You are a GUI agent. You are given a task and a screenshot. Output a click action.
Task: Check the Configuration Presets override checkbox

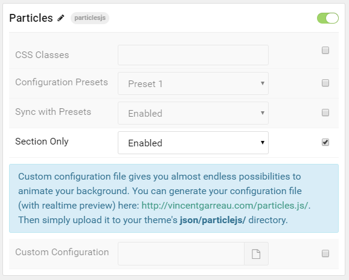click(x=325, y=83)
